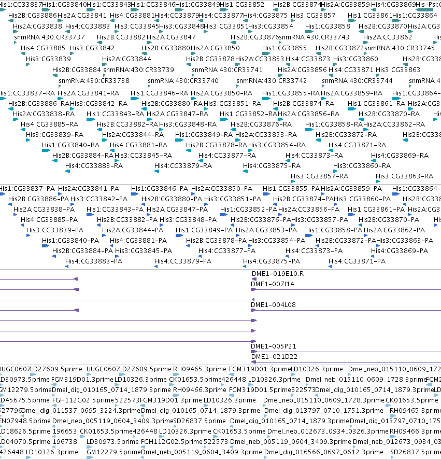The image size is (441, 460).
Task: Click snmRNA:430:CR33740 label
Action: (x=183, y=81)
